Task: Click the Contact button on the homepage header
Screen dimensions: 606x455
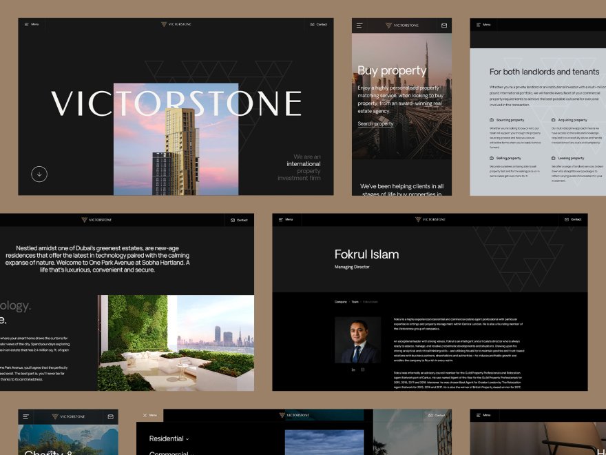Action: (x=319, y=24)
